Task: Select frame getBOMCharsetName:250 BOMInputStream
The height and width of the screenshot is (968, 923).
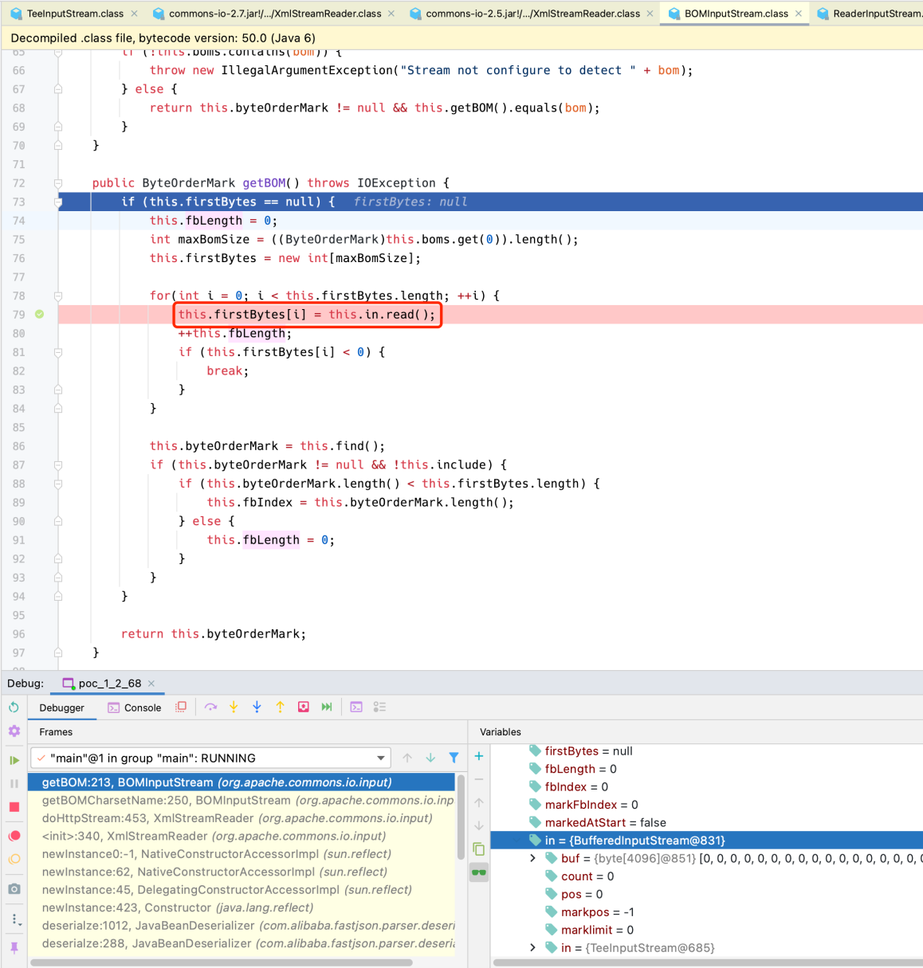Action: tap(242, 800)
